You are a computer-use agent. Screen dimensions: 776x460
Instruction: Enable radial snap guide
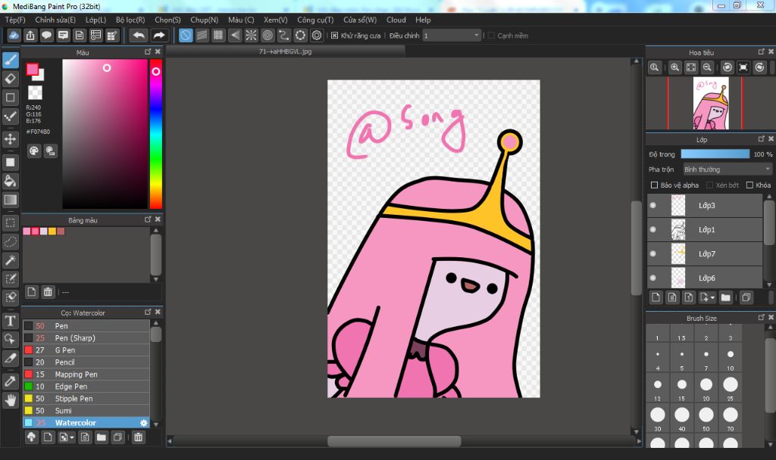pyautogui.click(x=252, y=36)
